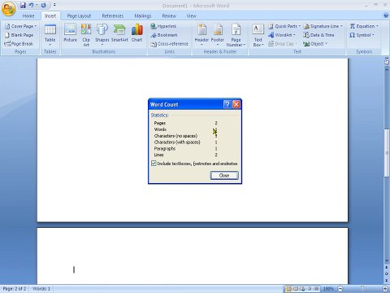390x293 pixels.
Task: Go to the References tab
Action: point(113,16)
